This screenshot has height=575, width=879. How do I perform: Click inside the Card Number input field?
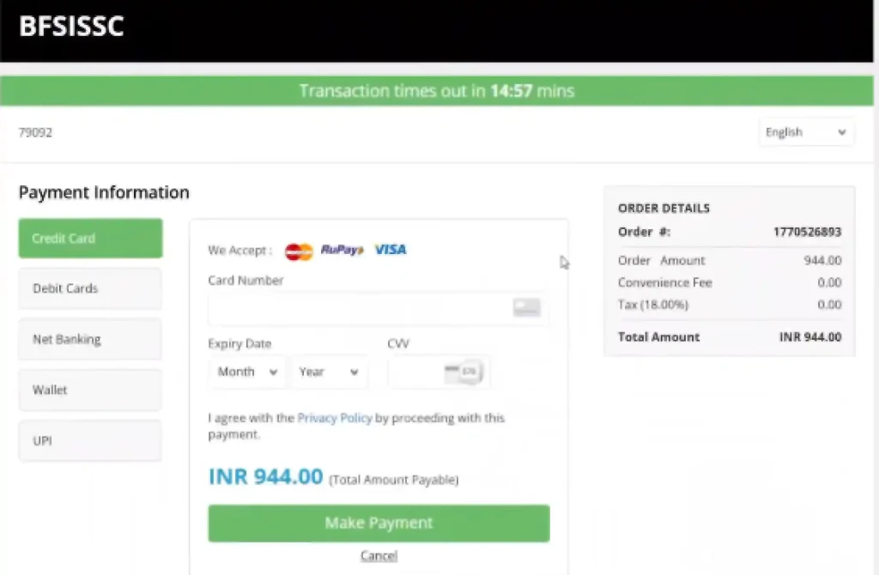pos(361,307)
